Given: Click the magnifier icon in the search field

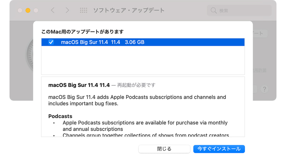Looking at the screenshot, I should (213, 10).
